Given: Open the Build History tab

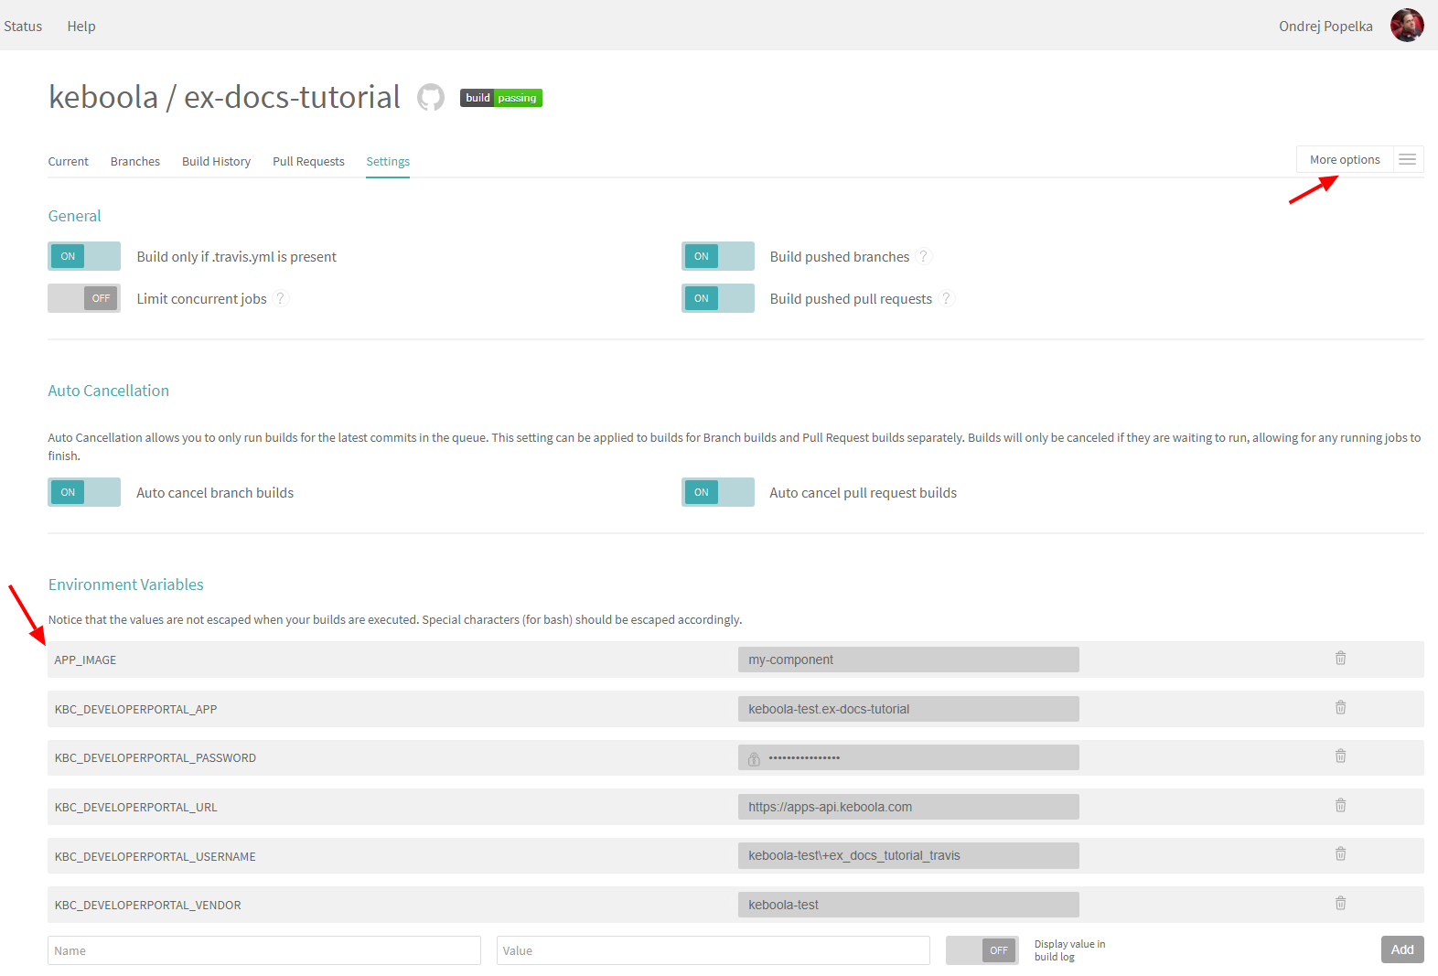Looking at the screenshot, I should [216, 161].
